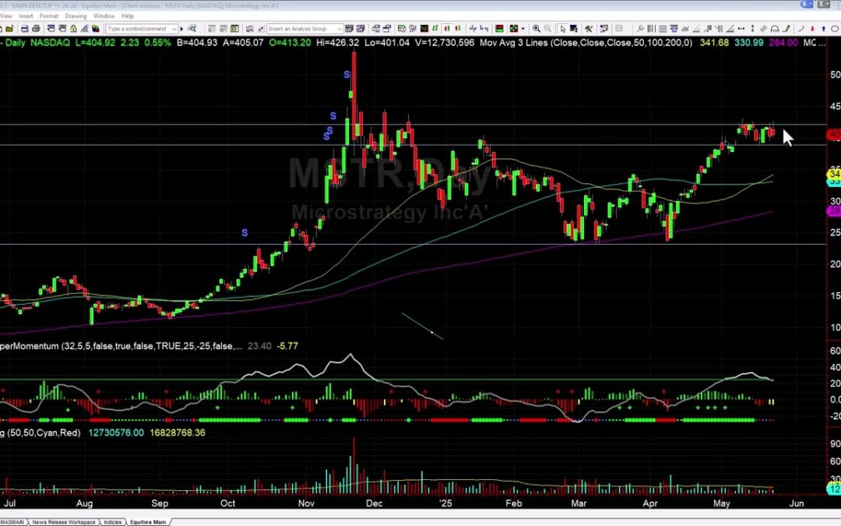Open the Window menu
The image size is (841, 526).
point(104,16)
